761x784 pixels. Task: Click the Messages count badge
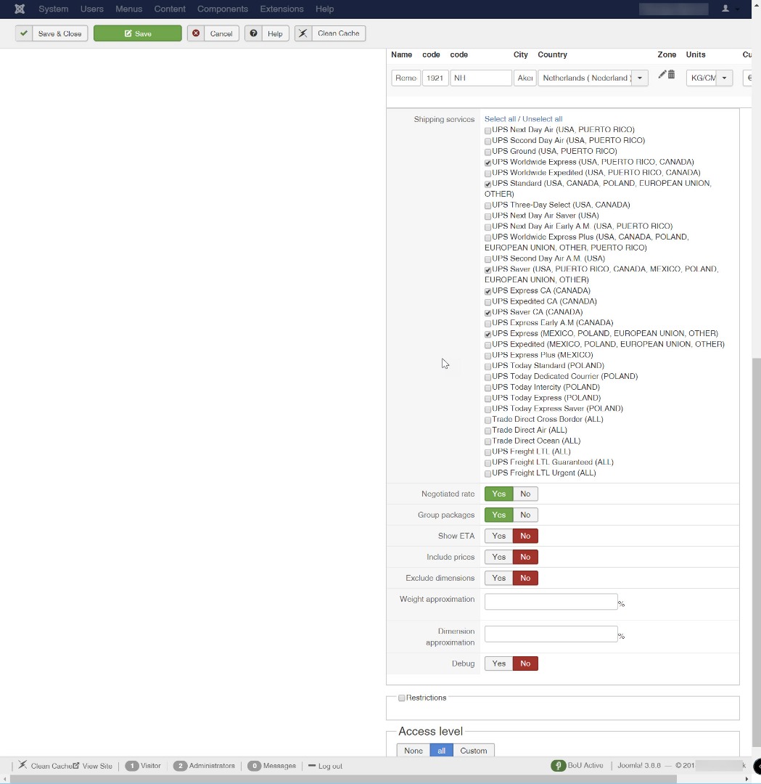(x=254, y=766)
